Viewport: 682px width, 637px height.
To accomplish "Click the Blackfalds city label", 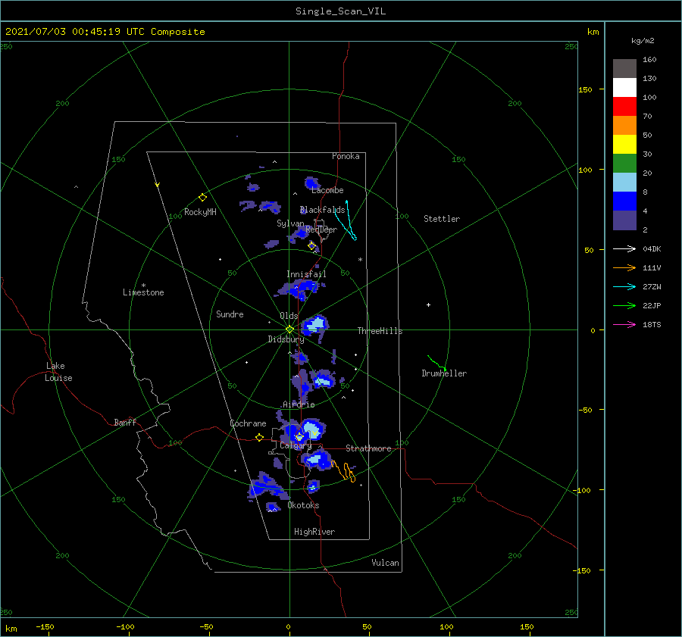I will [x=322, y=210].
